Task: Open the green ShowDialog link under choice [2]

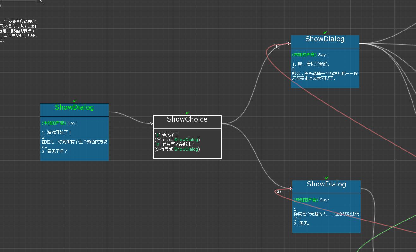Action: 186,149
